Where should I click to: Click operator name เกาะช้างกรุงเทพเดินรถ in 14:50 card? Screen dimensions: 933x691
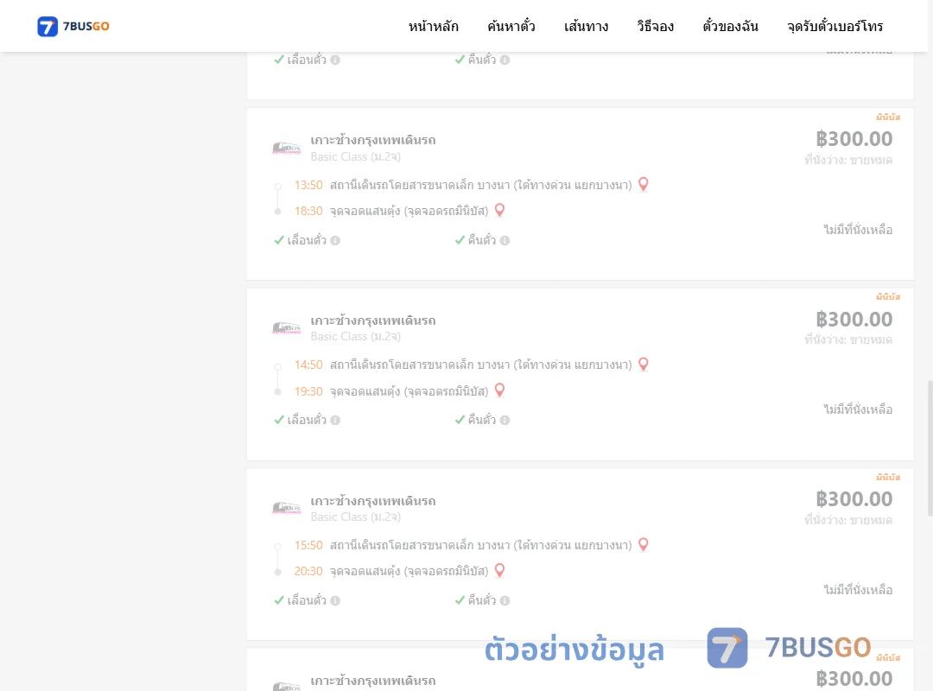coord(373,320)
